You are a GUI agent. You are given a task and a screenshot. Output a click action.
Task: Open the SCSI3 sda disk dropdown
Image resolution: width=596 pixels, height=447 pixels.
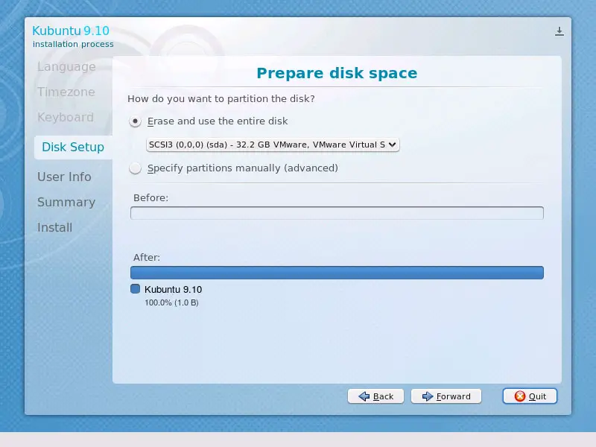[273, 145]
